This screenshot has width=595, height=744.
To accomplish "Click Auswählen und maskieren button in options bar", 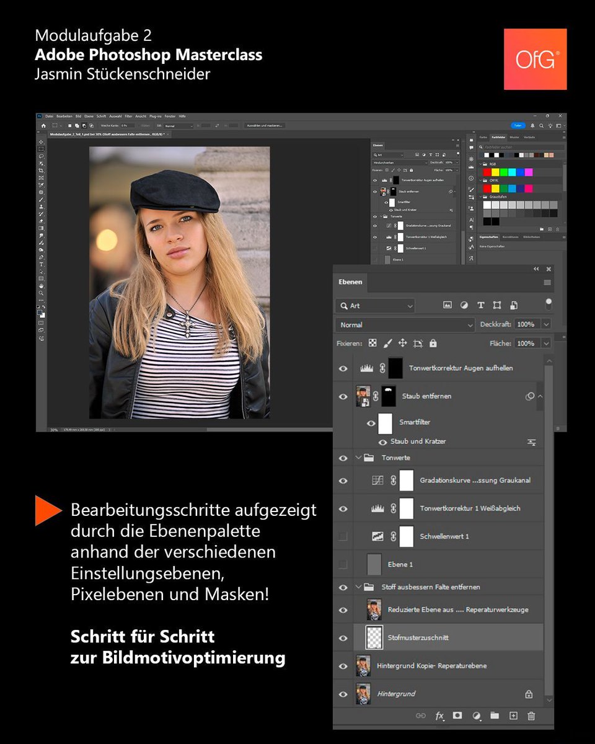I will (264, 125).
